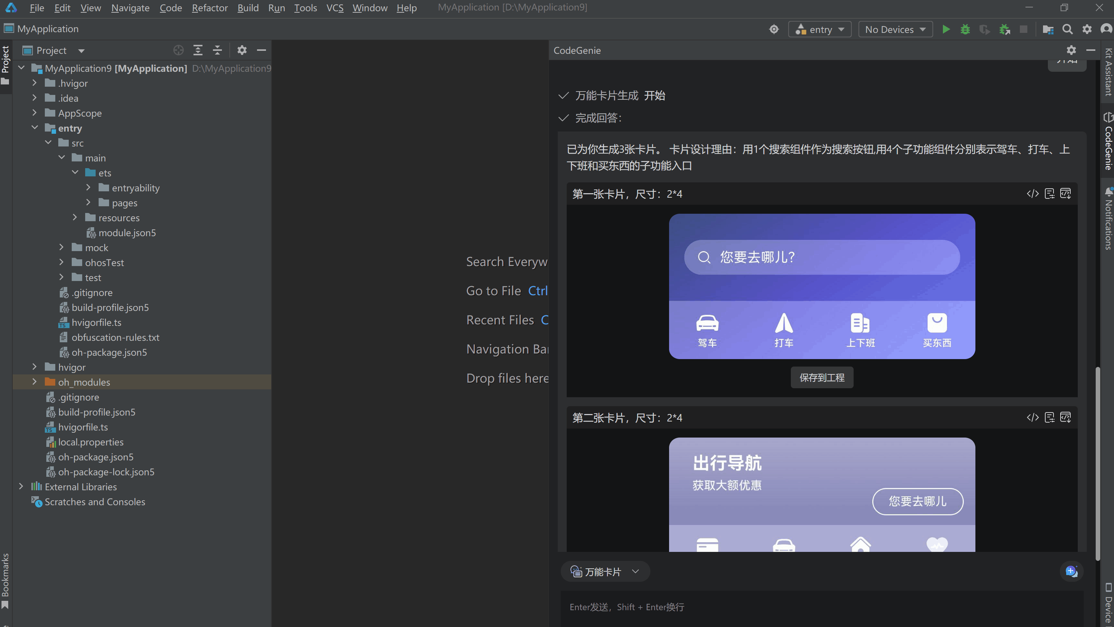The width and height of the screenshot is (1114, 627).
Task: Open the No Devices dropdown
Action: coord(895,30)
